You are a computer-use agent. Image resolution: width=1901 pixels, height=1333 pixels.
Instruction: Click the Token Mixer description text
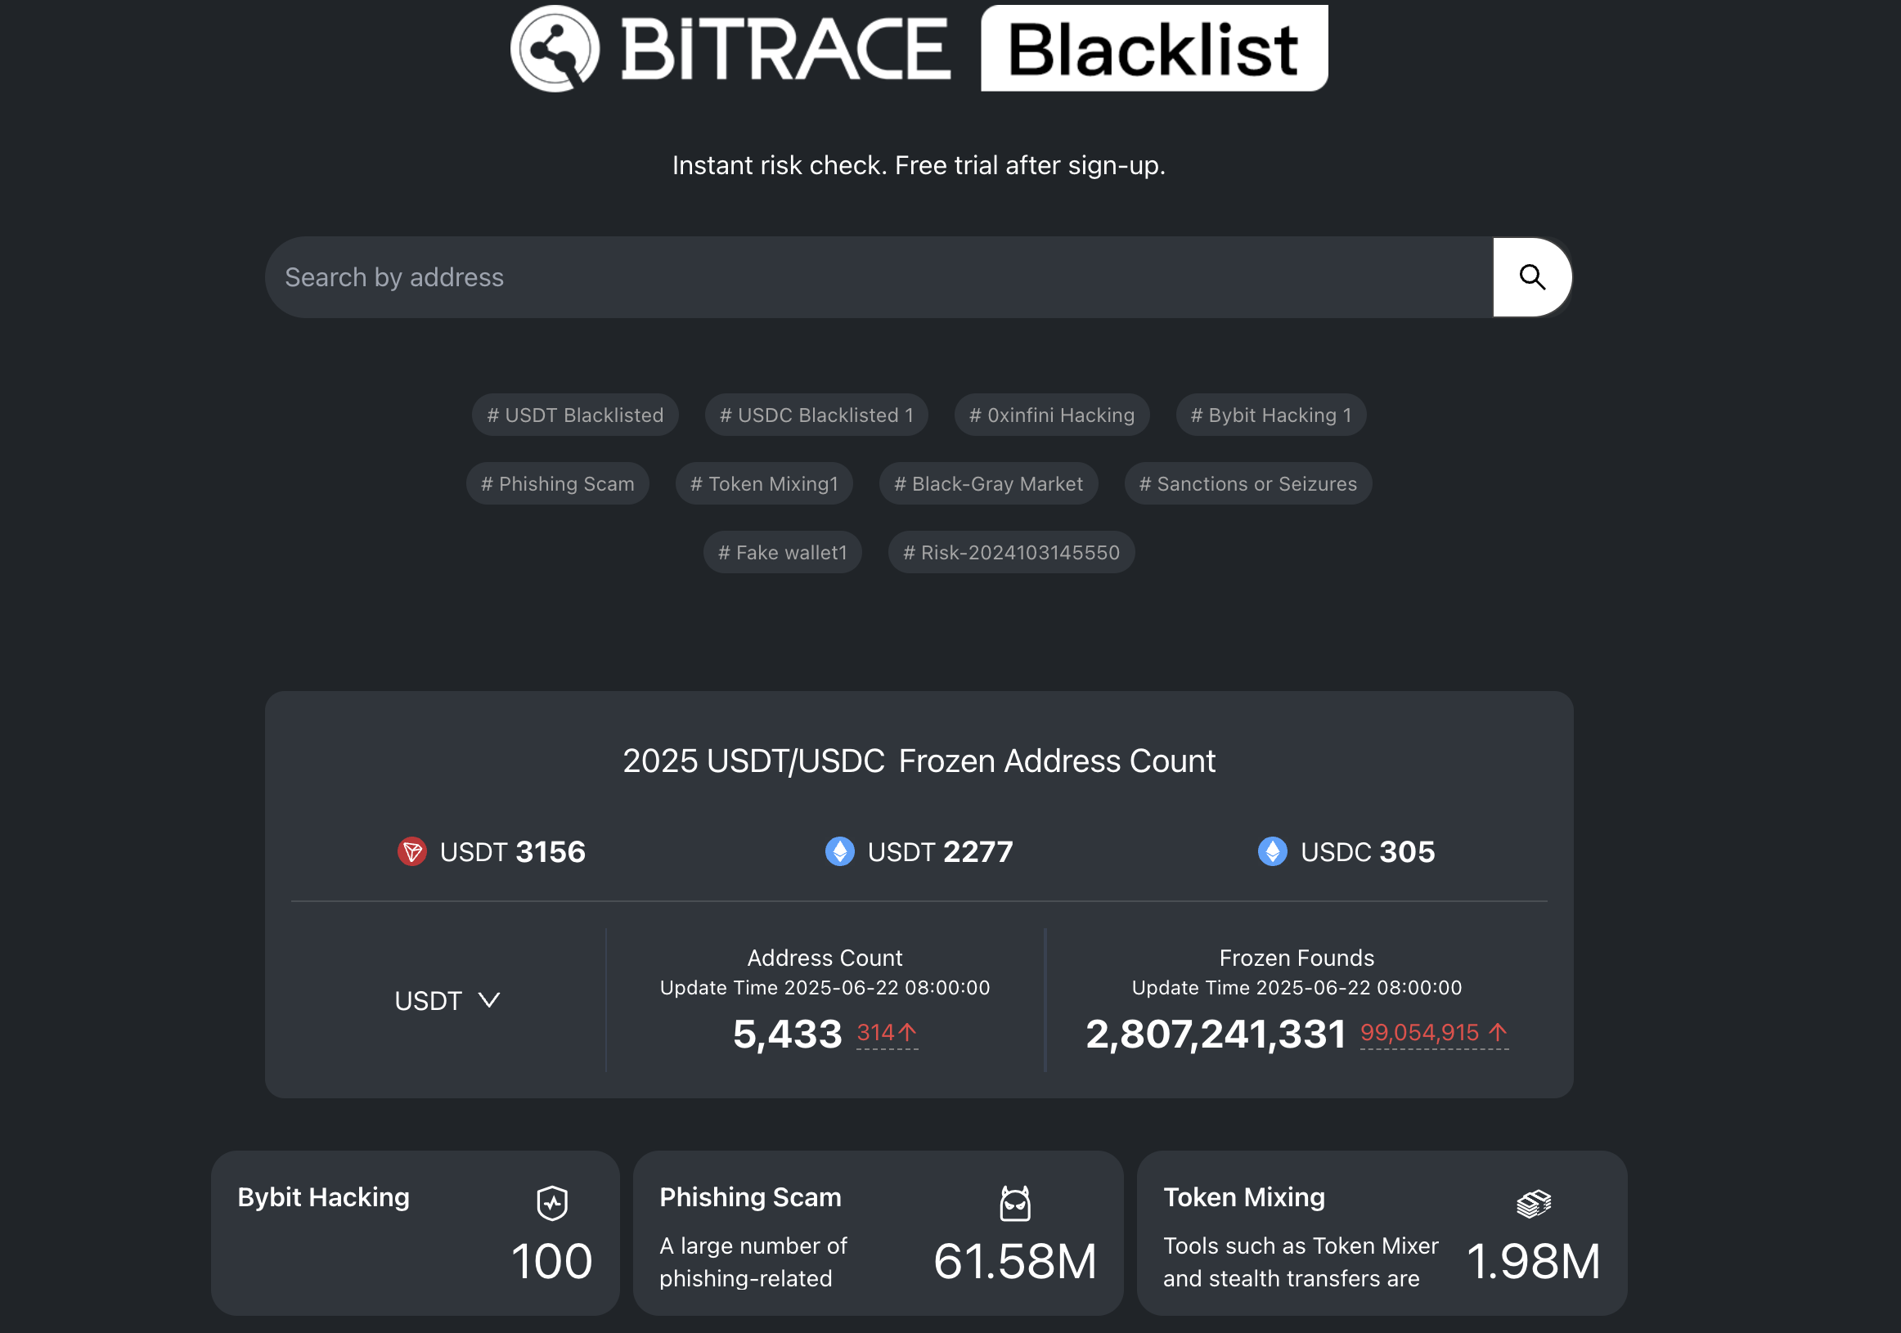tap(1301, 1262)
